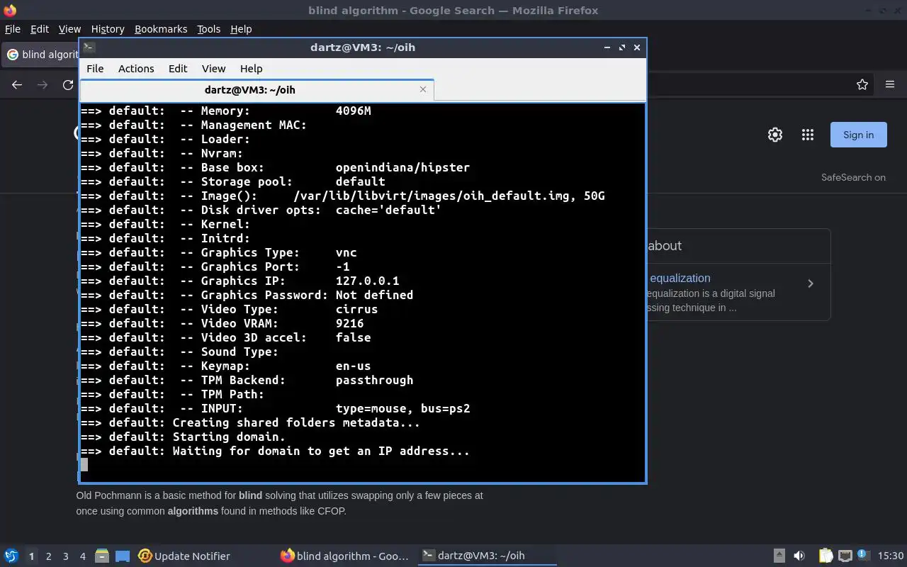Click the Firefox forward arrow
Image resolution: width=907 pixels, height=567 pixels.
click(x=43, y=84)
